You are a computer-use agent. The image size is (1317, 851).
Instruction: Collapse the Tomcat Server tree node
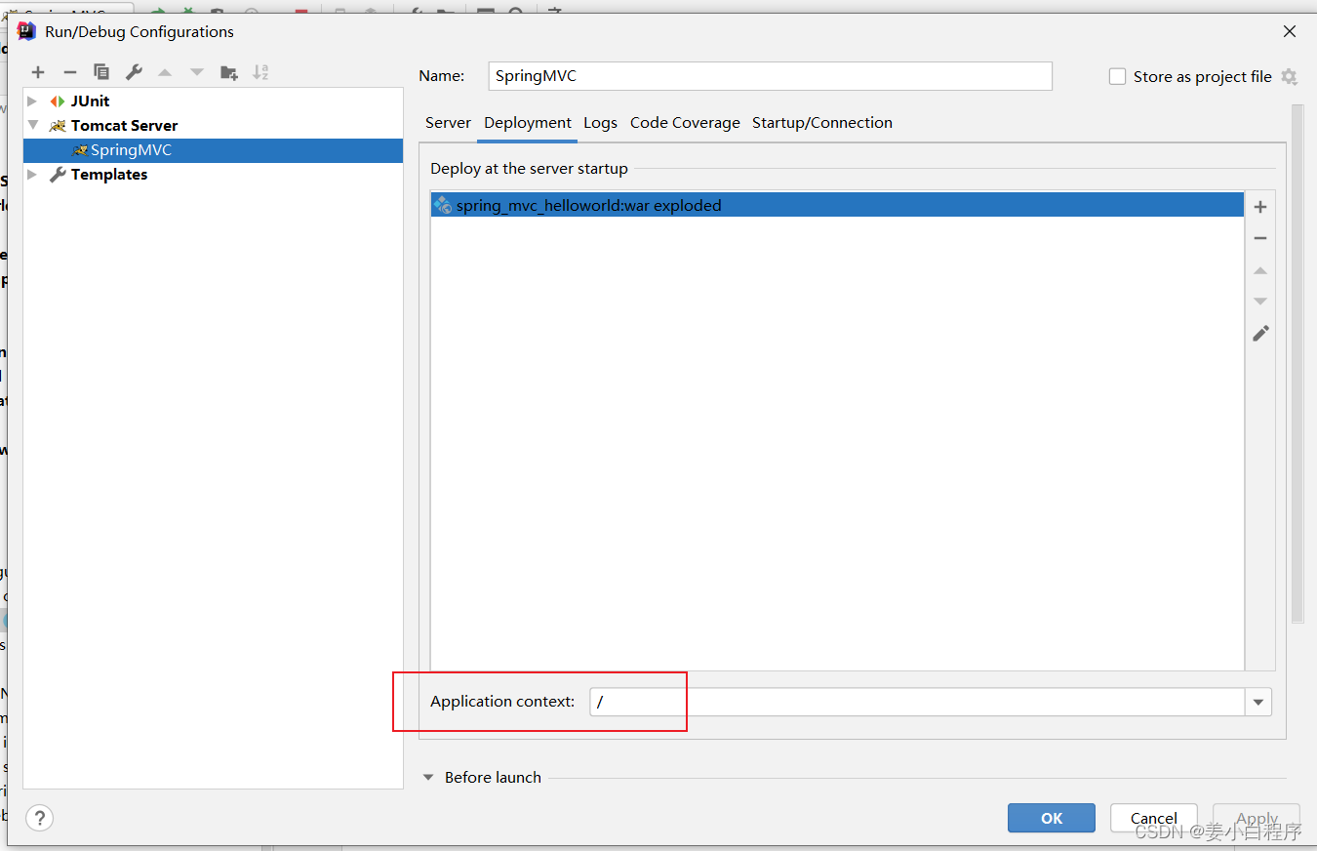32,126
